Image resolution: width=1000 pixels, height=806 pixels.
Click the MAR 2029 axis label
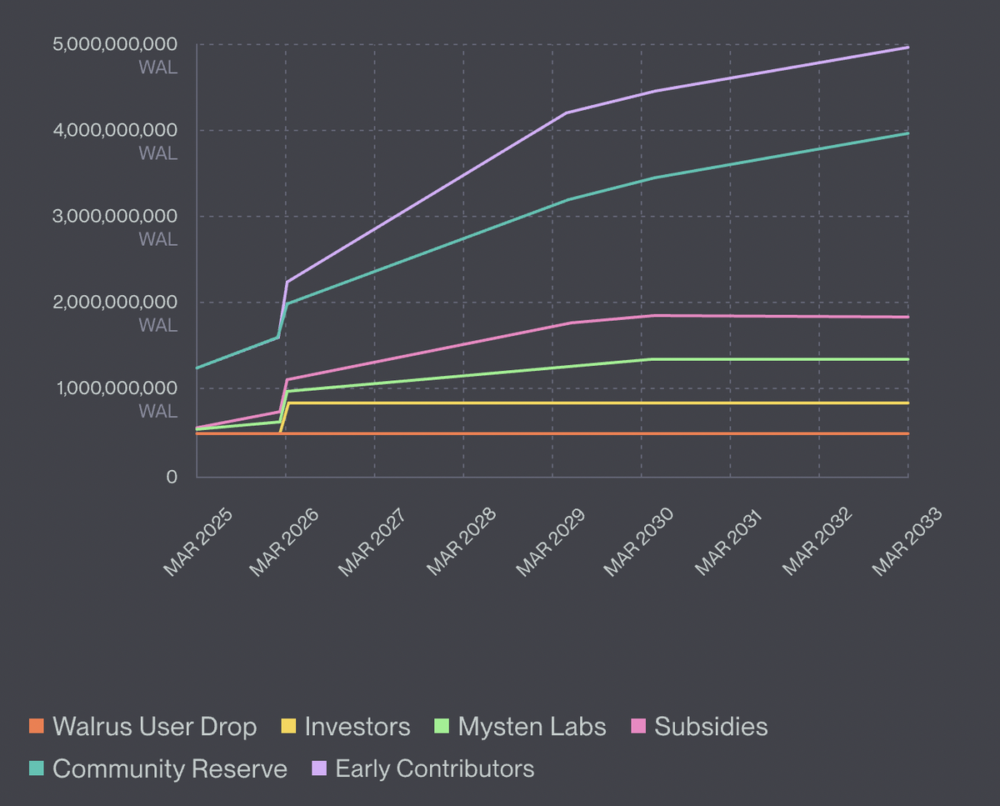tap(552, 543)
